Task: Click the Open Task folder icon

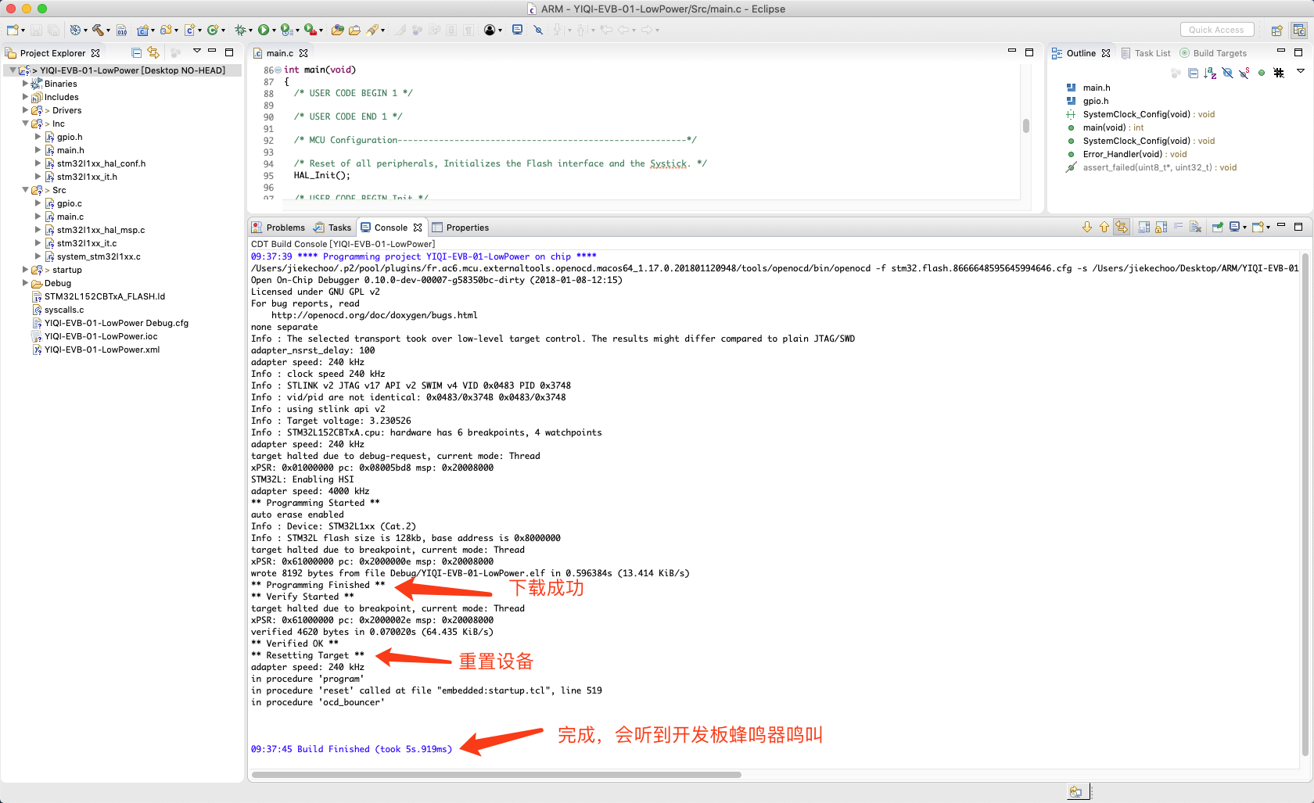Action: click(x=354, y=30)
